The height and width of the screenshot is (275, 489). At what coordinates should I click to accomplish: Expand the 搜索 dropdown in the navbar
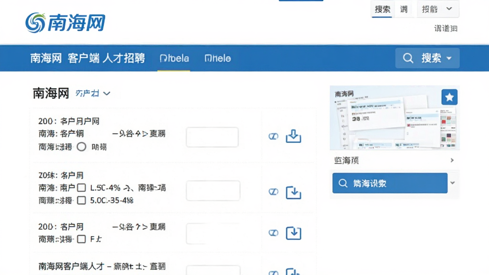pyautogui.click(x=449, y=58)
